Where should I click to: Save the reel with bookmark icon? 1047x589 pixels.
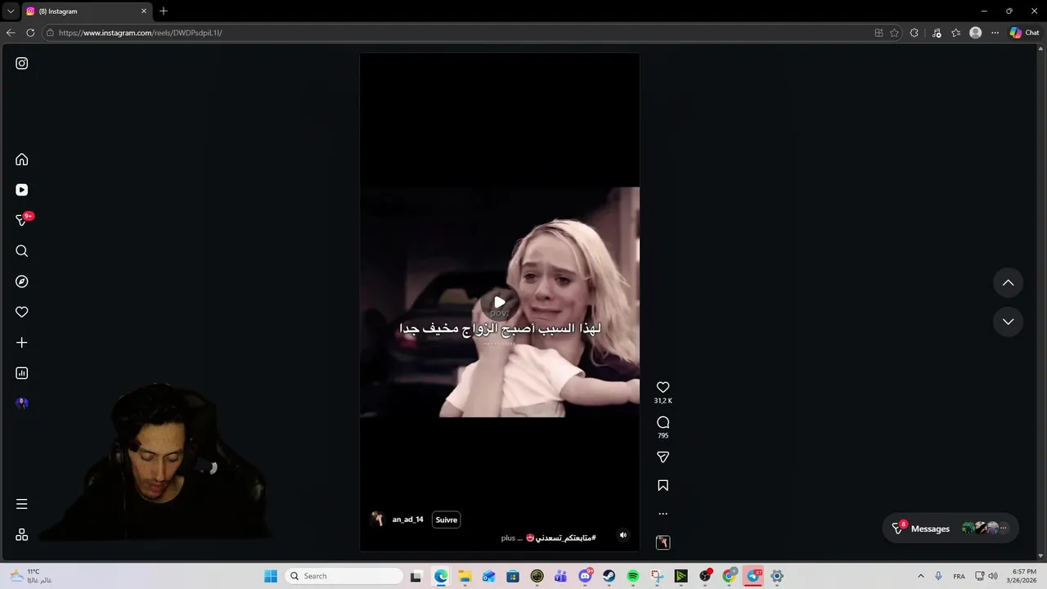[x=663, y=485]
